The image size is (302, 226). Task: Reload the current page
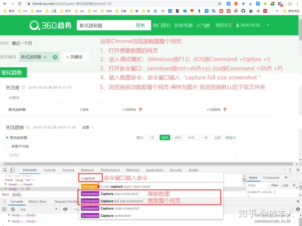coord(20,4)
